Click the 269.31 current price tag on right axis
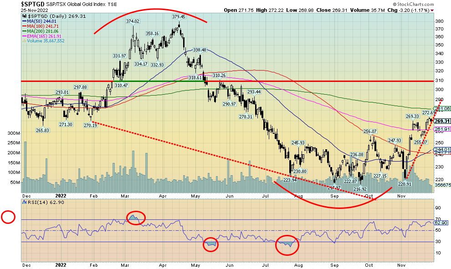 [x=442, y=121]
